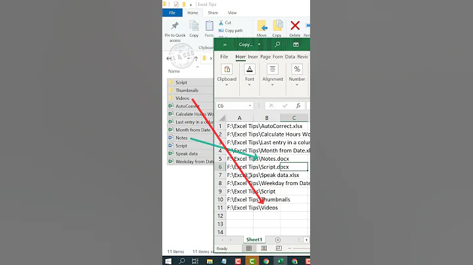Viewport: 473px width, 265px height.
Task: Open the Alignment group in Excel ribbon
Action: point(273,75)
